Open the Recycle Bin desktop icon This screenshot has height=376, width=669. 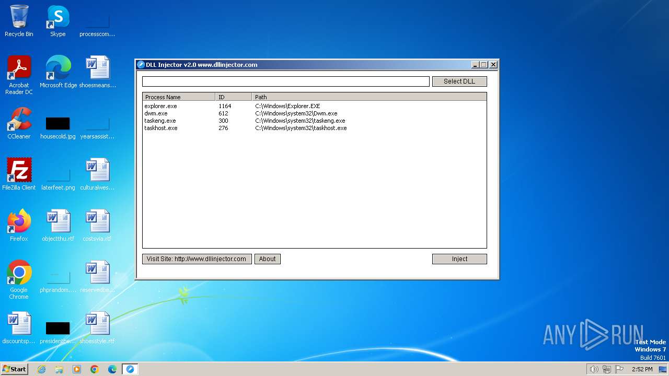click(19, 21)
